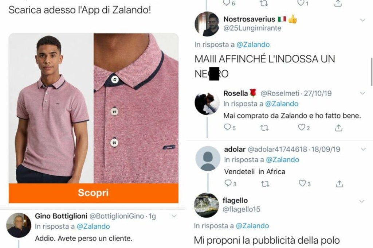Click the scrollbar on the right edge
The image size is (373, 248).
coord(372,72)
